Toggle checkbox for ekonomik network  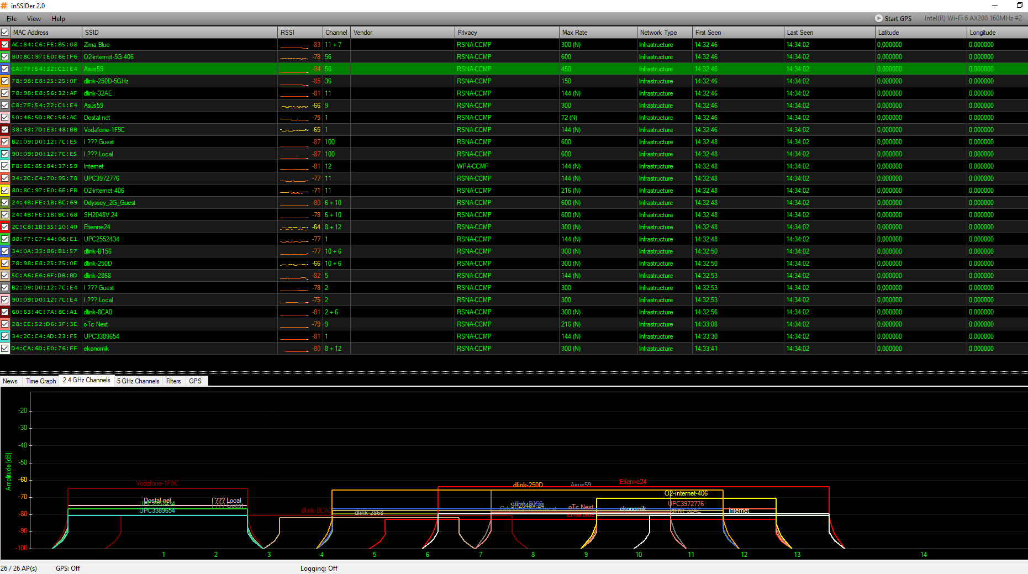(x=5, y=349)
